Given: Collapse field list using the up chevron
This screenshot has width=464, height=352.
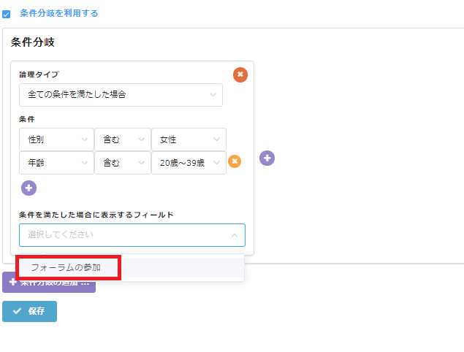Looking at the screenshot, I should tap(234, 235).
